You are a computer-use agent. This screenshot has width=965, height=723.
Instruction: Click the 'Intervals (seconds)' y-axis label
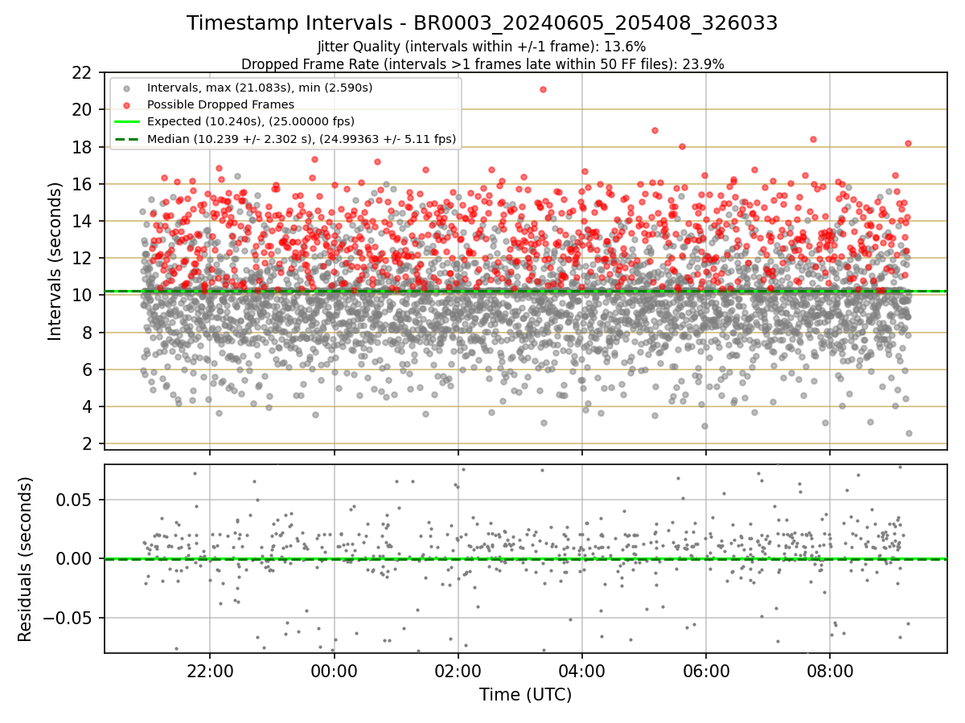tap(55, 260)
